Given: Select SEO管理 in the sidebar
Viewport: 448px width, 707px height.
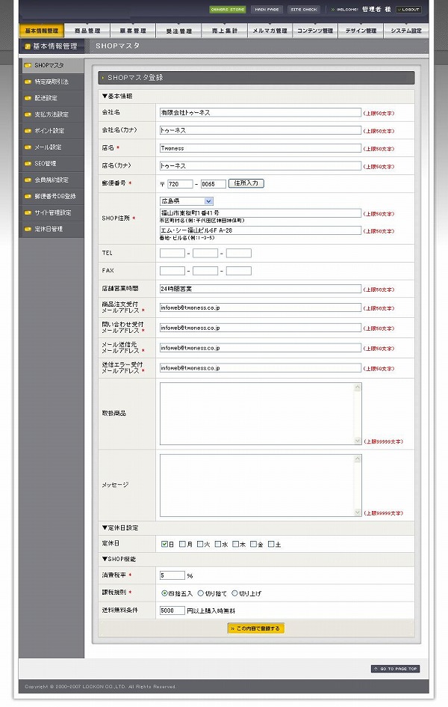Looking at the screenshot, I should (x=52, y=164).
